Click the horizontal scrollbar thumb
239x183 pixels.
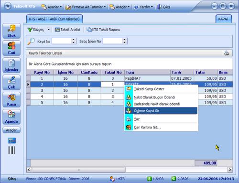pyautogui.click(x=79, y=170)
